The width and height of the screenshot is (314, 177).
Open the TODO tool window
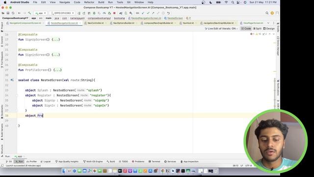pos(123,162)
